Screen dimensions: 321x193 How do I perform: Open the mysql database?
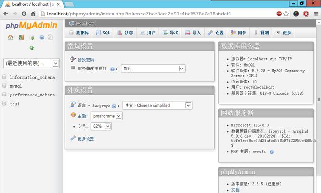(15, 86)
